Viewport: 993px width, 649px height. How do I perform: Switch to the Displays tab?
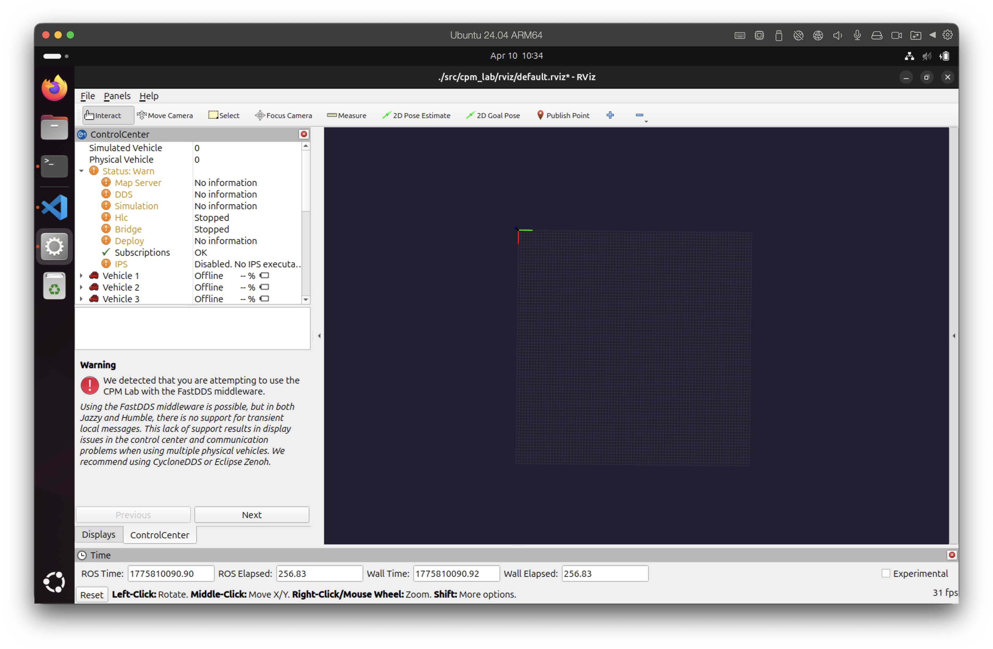tap(98, 535)
